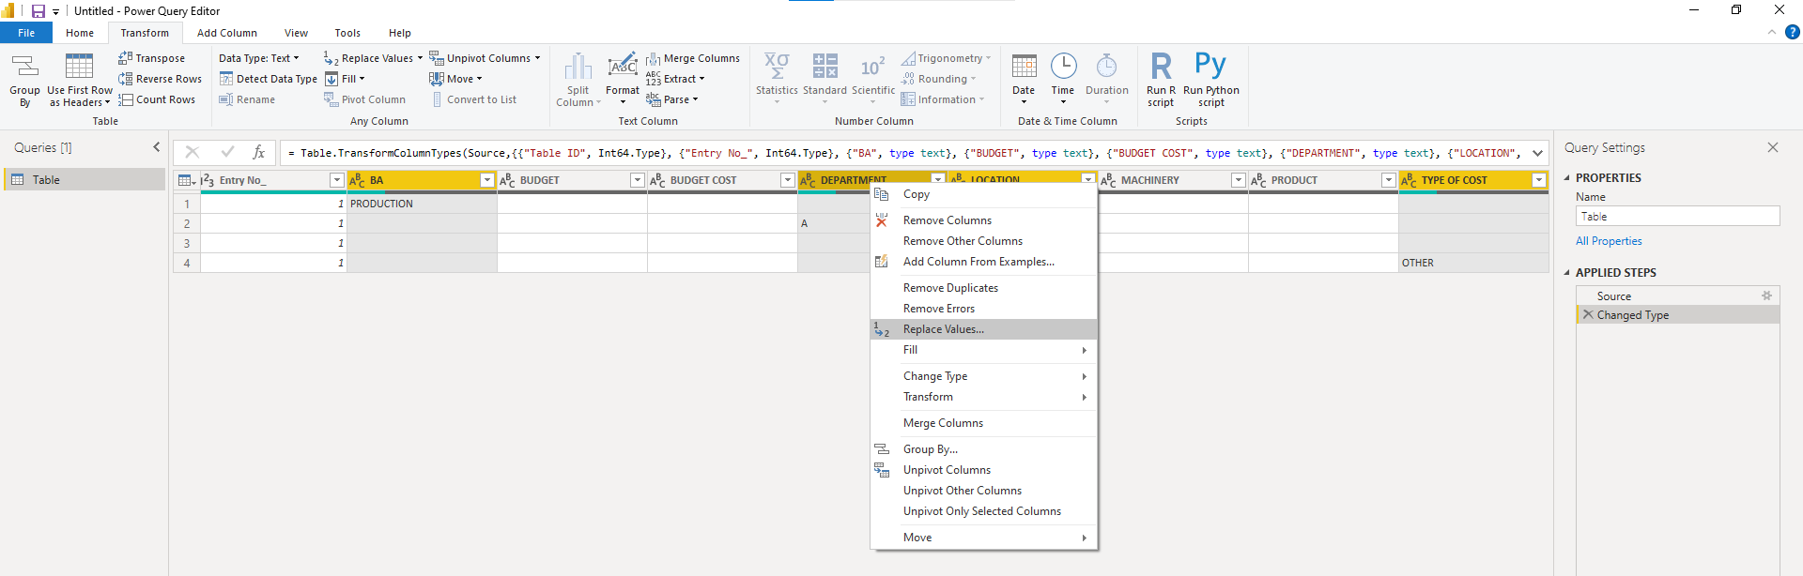Click the All Properties link

tap(1609, 241)
